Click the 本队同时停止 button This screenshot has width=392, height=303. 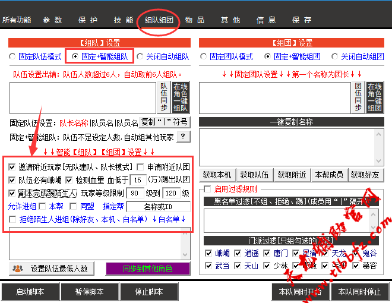[359, 292]
